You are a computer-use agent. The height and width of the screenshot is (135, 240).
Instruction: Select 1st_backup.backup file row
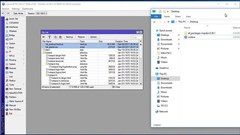click(90, 44)
